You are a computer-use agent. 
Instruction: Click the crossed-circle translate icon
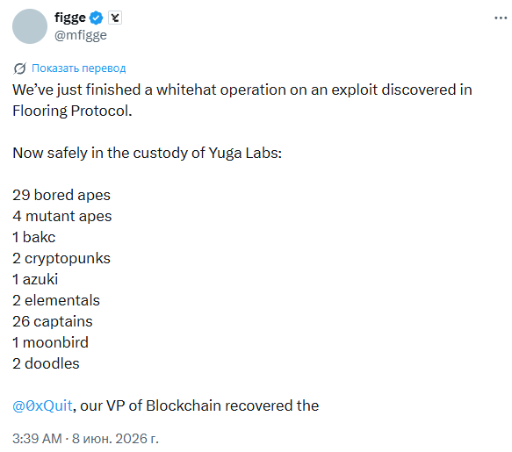pos(19,68)
